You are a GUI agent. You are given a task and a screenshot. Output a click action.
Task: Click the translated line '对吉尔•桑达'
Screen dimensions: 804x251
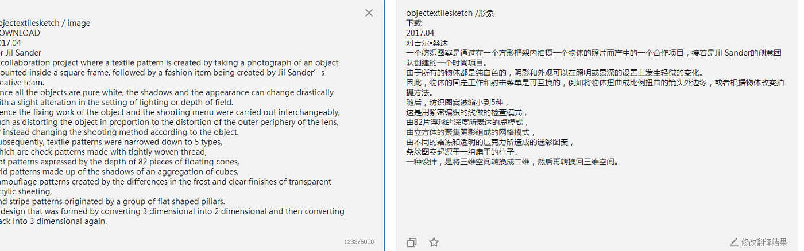426,43
